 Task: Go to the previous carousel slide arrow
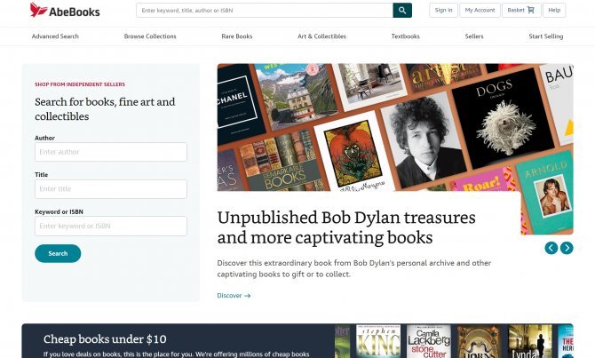click(551, 248)
